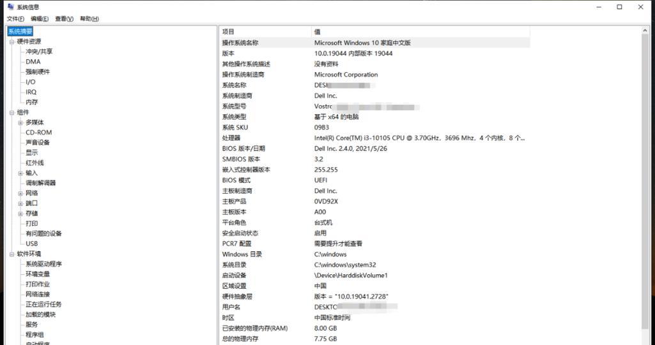Select the IRQ tree item
The image size is (655, 345).
click(31, 92)
